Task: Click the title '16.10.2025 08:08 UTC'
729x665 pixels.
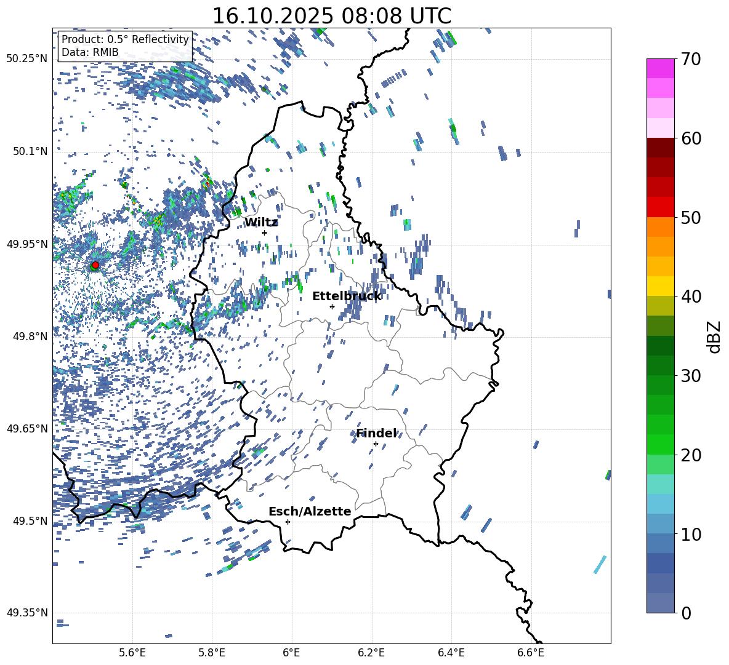Action: (x=332, y=16)
